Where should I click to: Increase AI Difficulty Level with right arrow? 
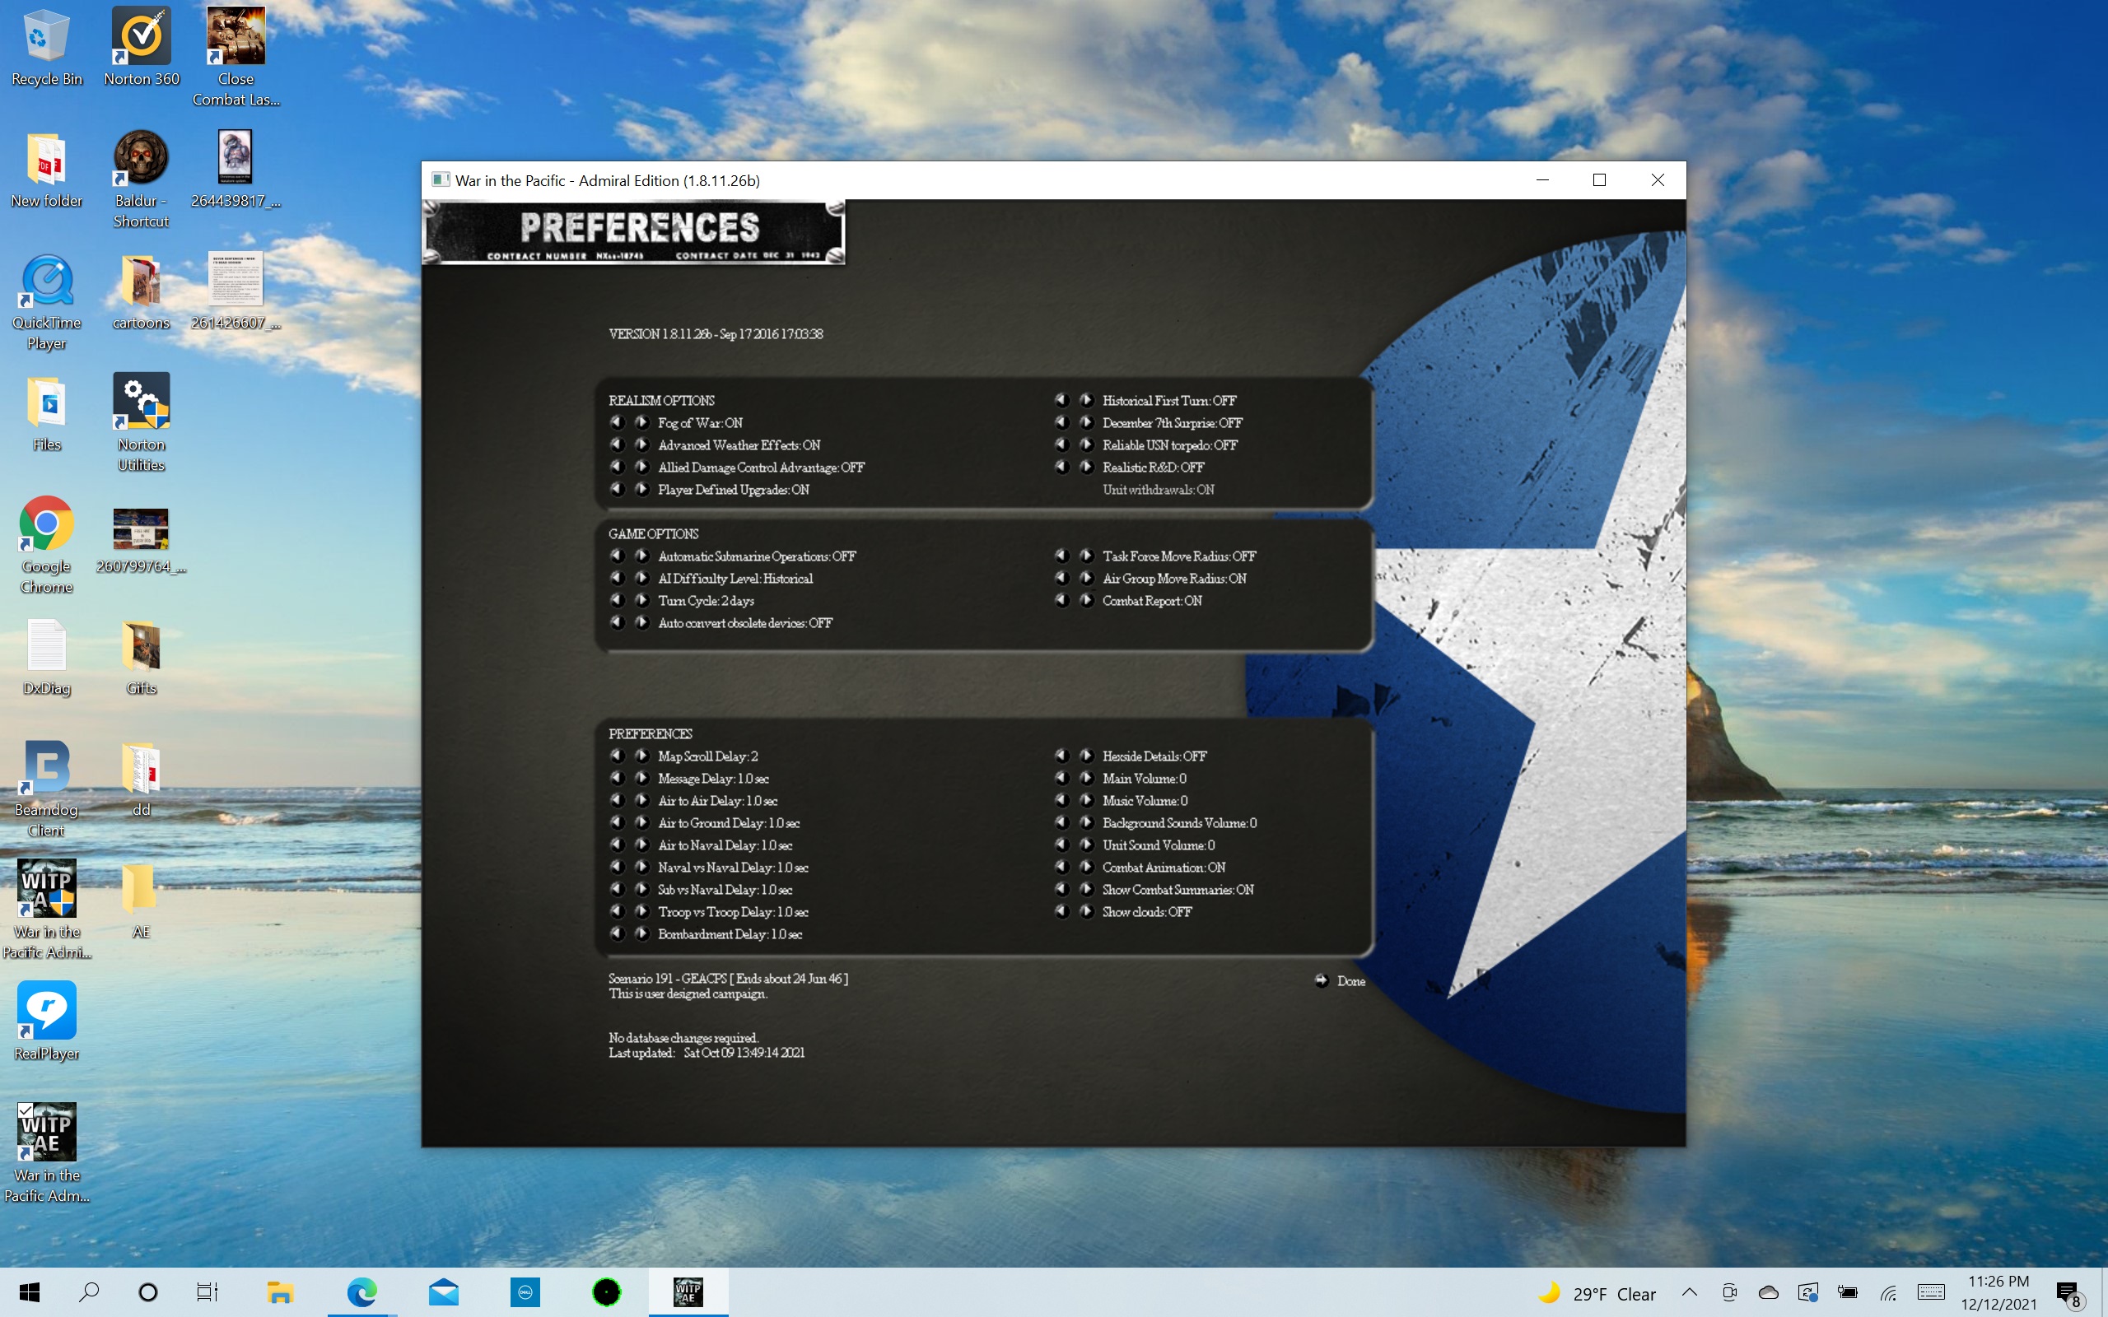tap(642, 578)
